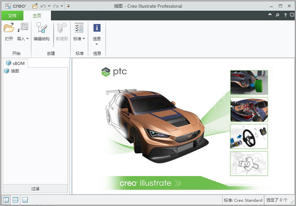Toggle the first panel layout button in status bar

pyautogui.click(x=6, y=200)
